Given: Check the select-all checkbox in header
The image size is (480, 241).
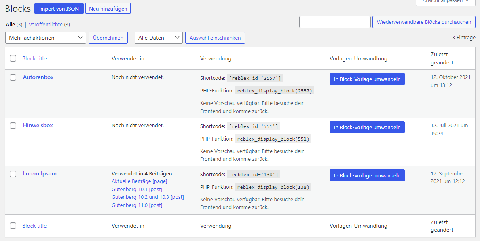Looking at the screenshot, I should click(13, 58).
